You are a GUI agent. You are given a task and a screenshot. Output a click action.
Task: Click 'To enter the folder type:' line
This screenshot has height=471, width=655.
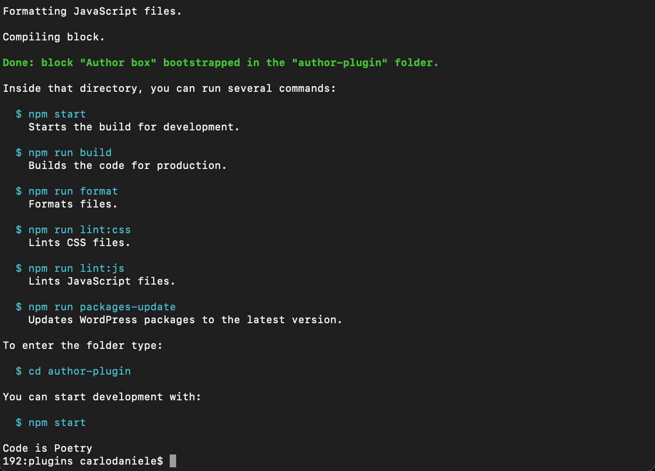click(83, 345)
